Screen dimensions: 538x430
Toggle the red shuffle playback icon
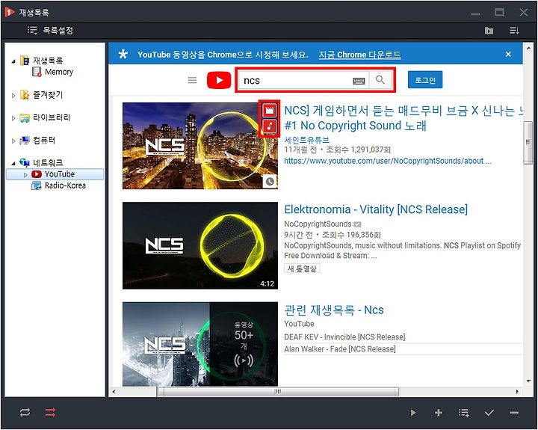coord(50,413)
